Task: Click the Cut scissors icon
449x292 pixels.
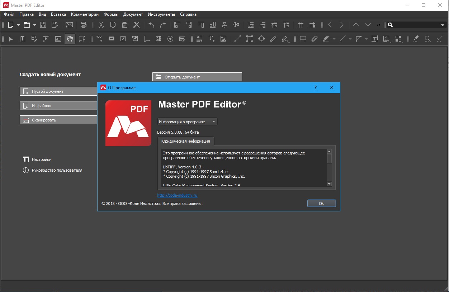Action: pos(101,25)
